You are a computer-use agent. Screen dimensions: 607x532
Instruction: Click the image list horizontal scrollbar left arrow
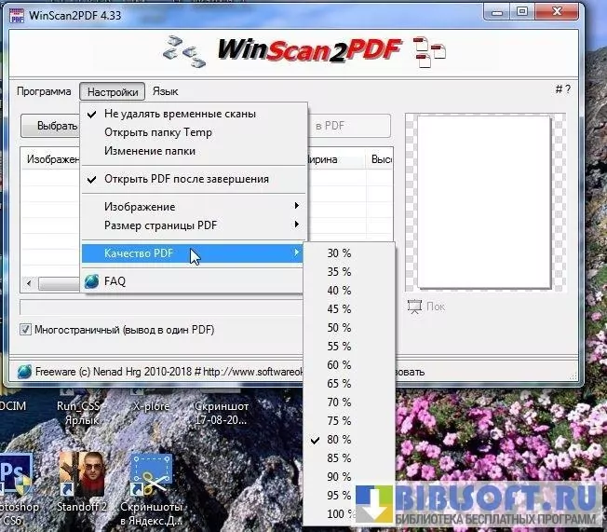point(29,283)
